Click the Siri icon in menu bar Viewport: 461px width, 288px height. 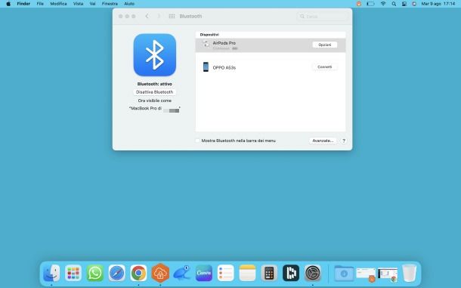coord(414,4)
